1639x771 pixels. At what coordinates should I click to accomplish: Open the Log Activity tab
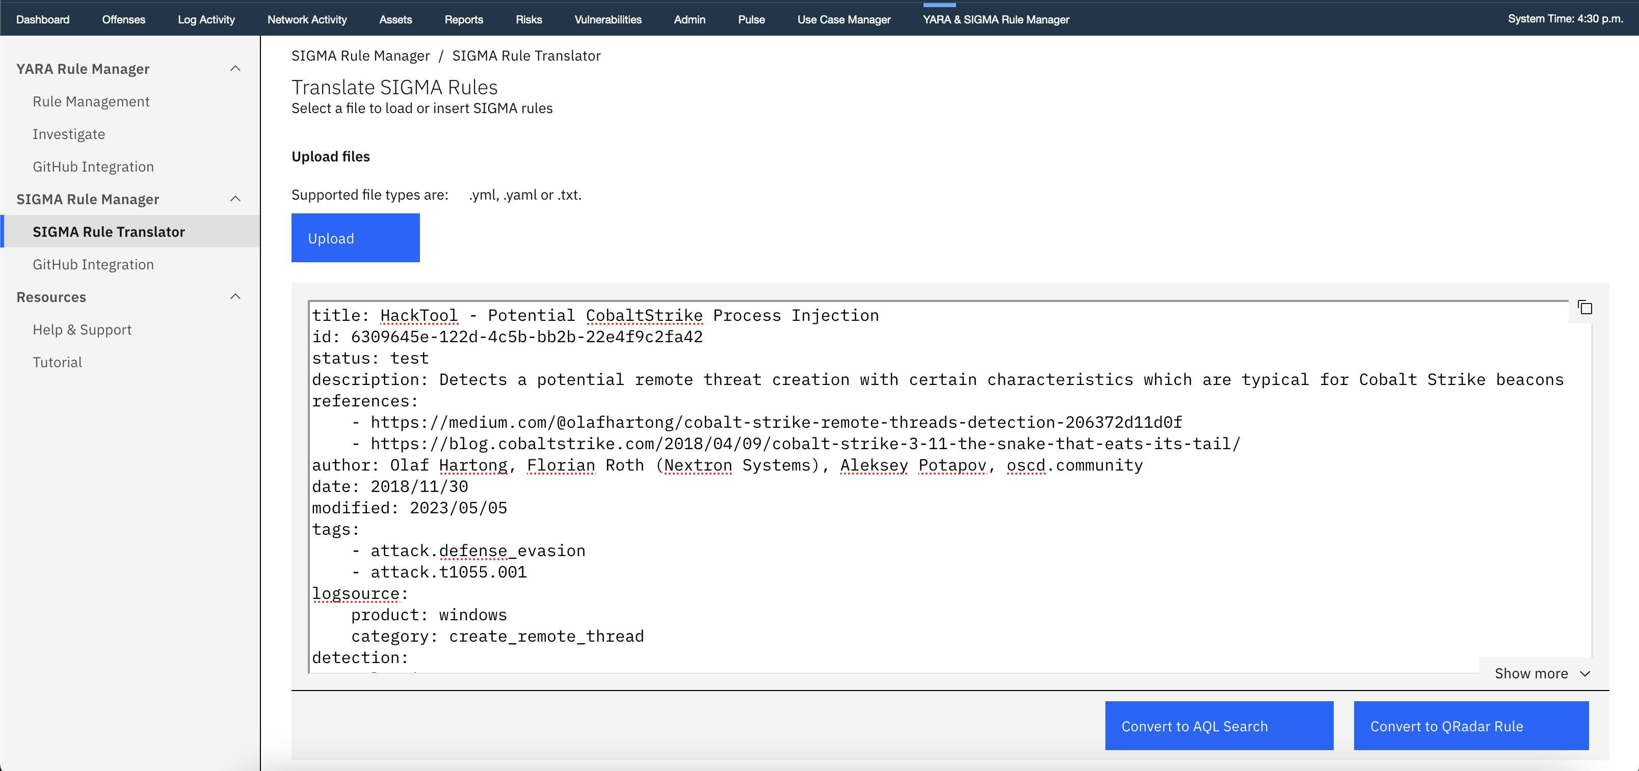pyautogui.click(x=206, y=19)
